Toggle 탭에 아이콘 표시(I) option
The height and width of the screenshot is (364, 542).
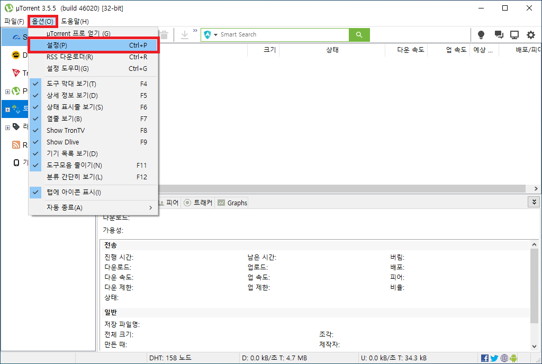[x=93, y=193]
